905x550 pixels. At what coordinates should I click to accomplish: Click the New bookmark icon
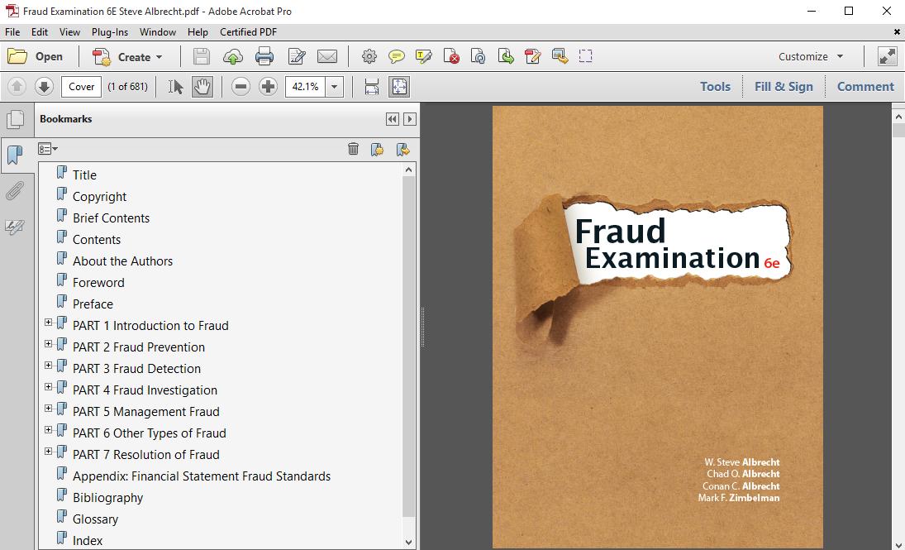point(377,149)
